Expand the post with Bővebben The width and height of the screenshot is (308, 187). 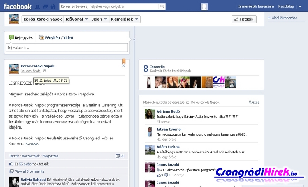coord(32,144)
